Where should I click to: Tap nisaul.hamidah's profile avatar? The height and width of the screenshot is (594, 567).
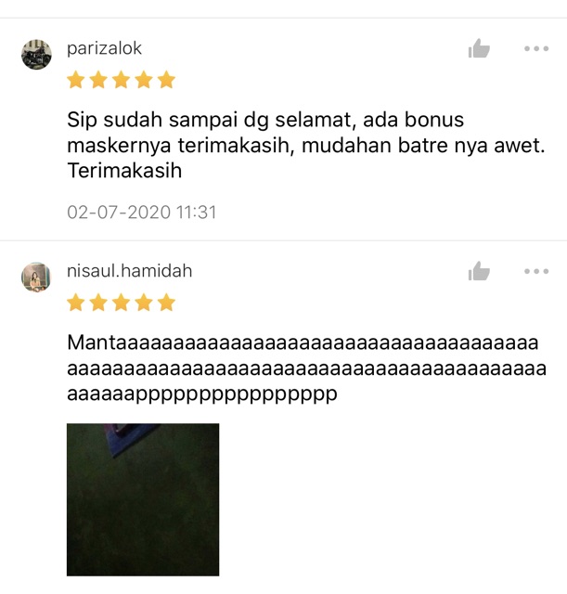[x=36, y=277]
